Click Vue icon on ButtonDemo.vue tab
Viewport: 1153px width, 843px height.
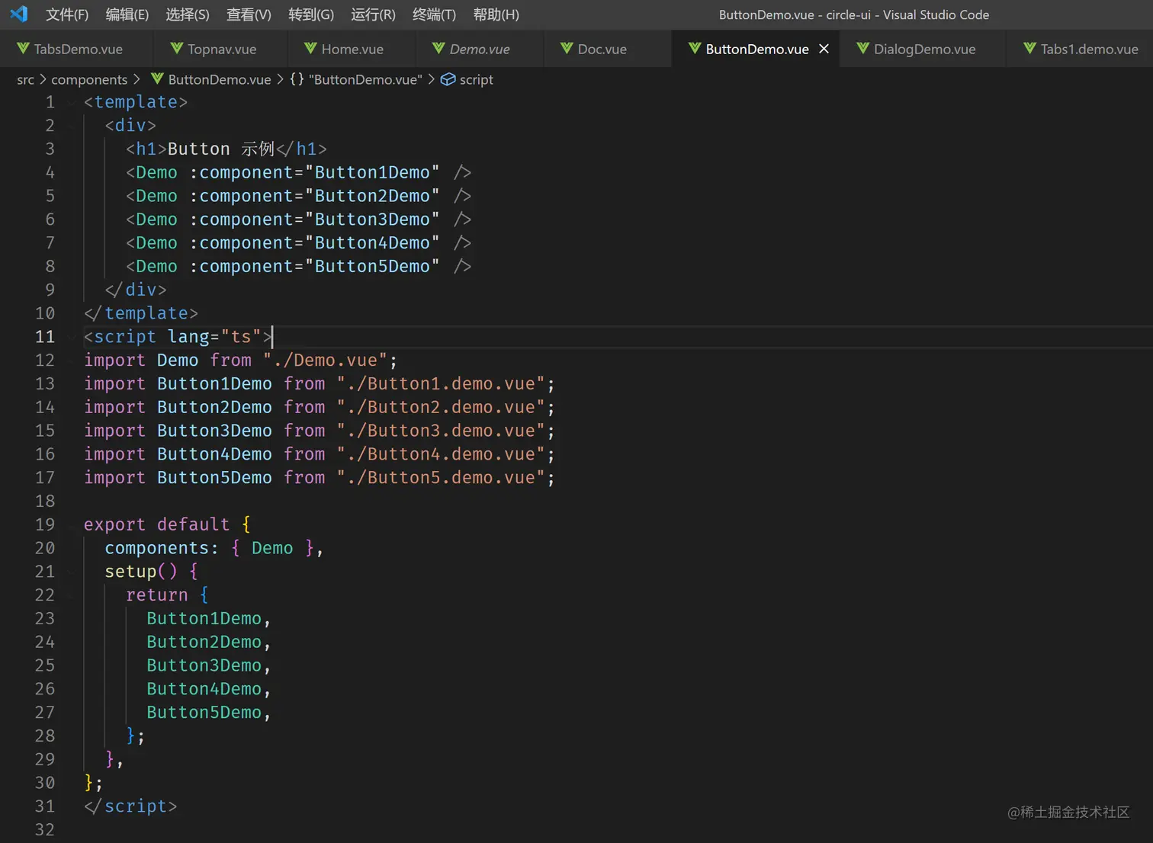click(x=694, y=49)
